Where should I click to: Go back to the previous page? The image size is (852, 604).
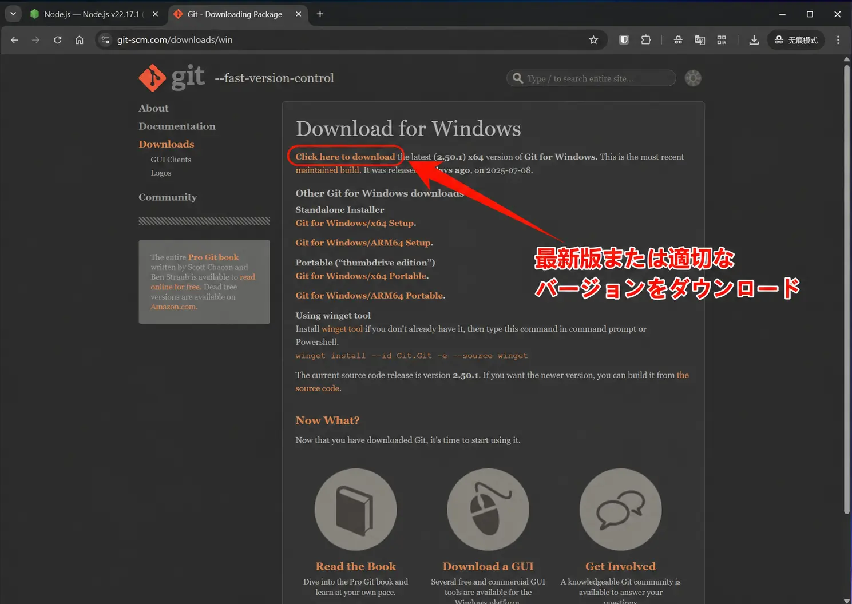14,40
